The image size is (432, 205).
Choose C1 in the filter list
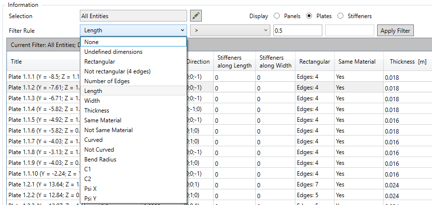133,169
